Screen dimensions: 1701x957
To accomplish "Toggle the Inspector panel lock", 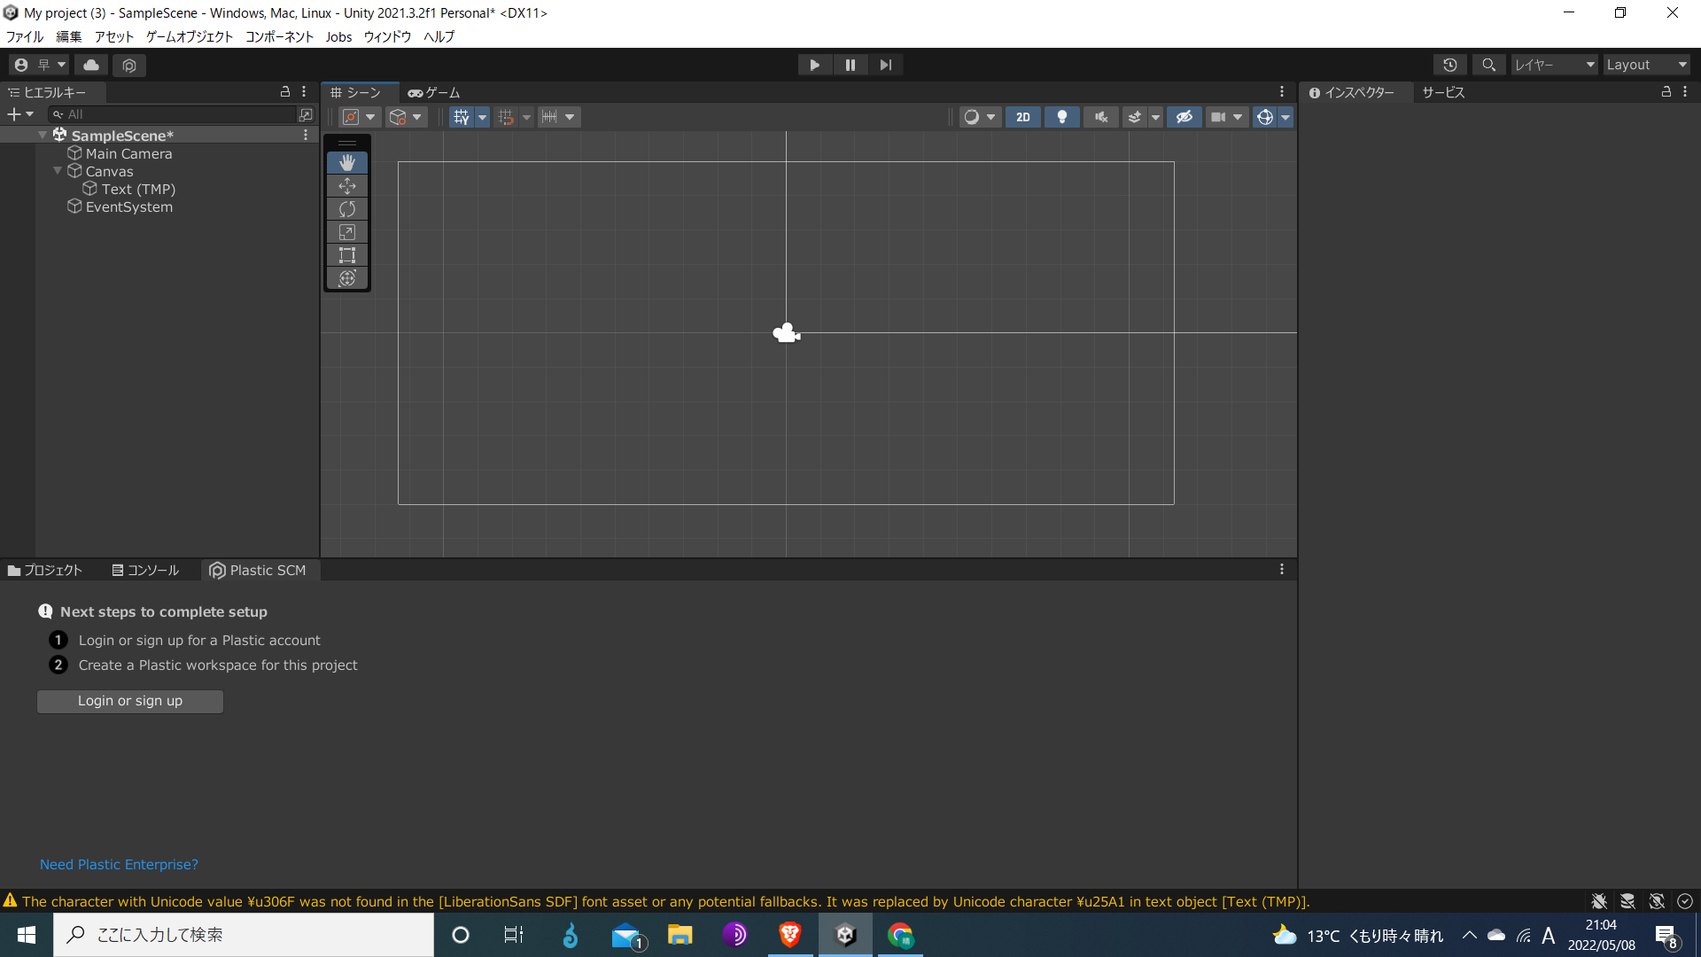I will coord(1666,92).
